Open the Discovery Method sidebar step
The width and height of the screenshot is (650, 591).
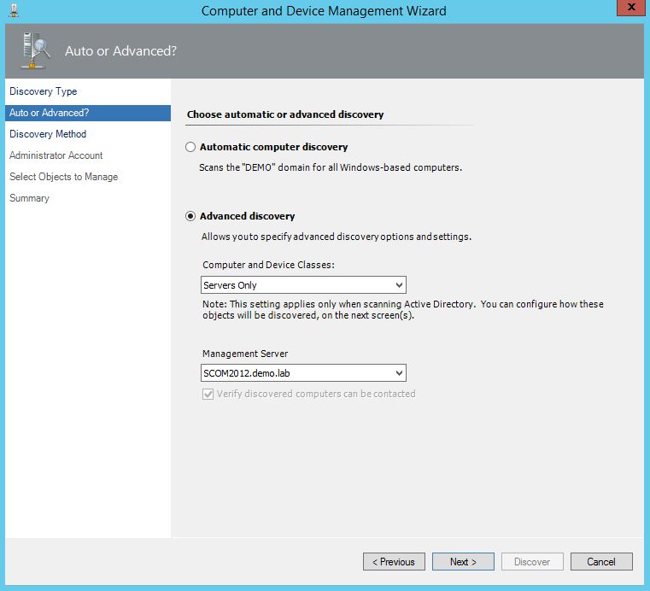point(48,134)
